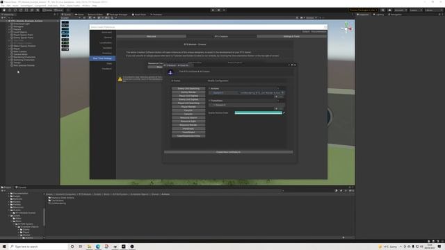Viewport: 445px width, 250px height.
Task: Click the yellow warning icon in Preferences
Action: [120, 79]
